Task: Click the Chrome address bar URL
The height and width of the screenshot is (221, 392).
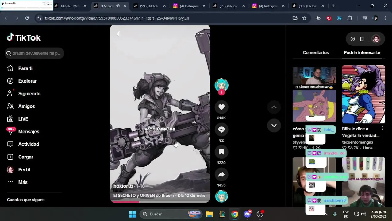Action: pyautogui.click(x=117, y=18)
